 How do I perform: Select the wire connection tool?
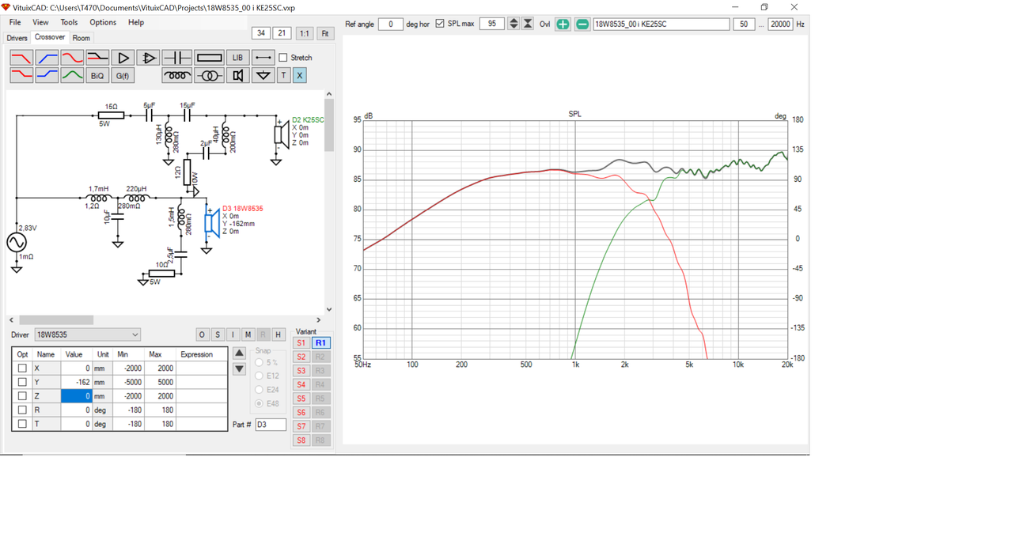click(263, 58)
